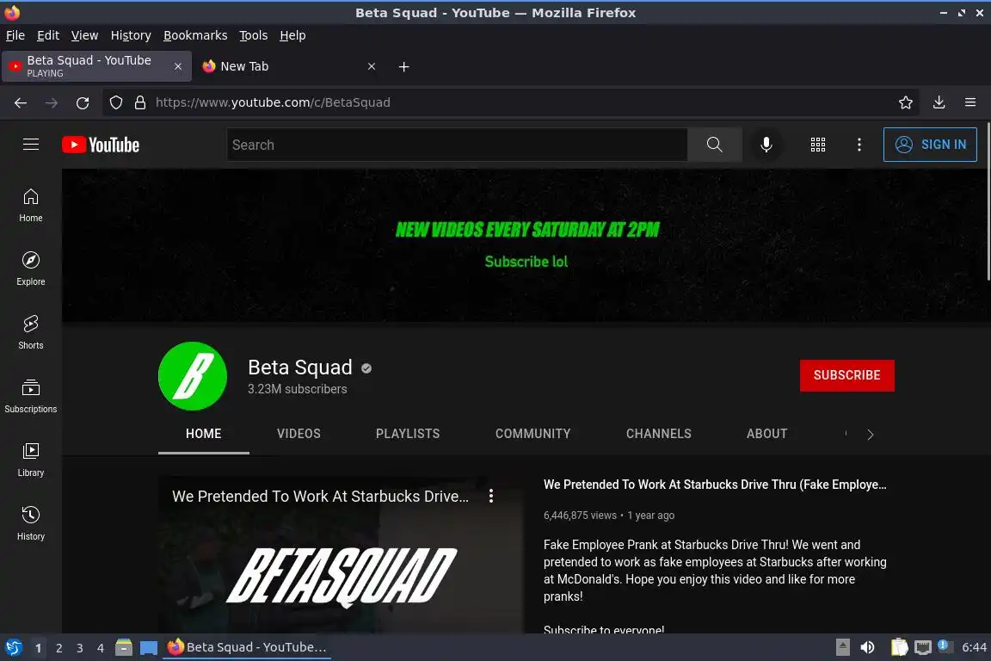The image size is (991, 661).
Task: Switch to the VIDEOS tab
Action: [x=299, y=434]
